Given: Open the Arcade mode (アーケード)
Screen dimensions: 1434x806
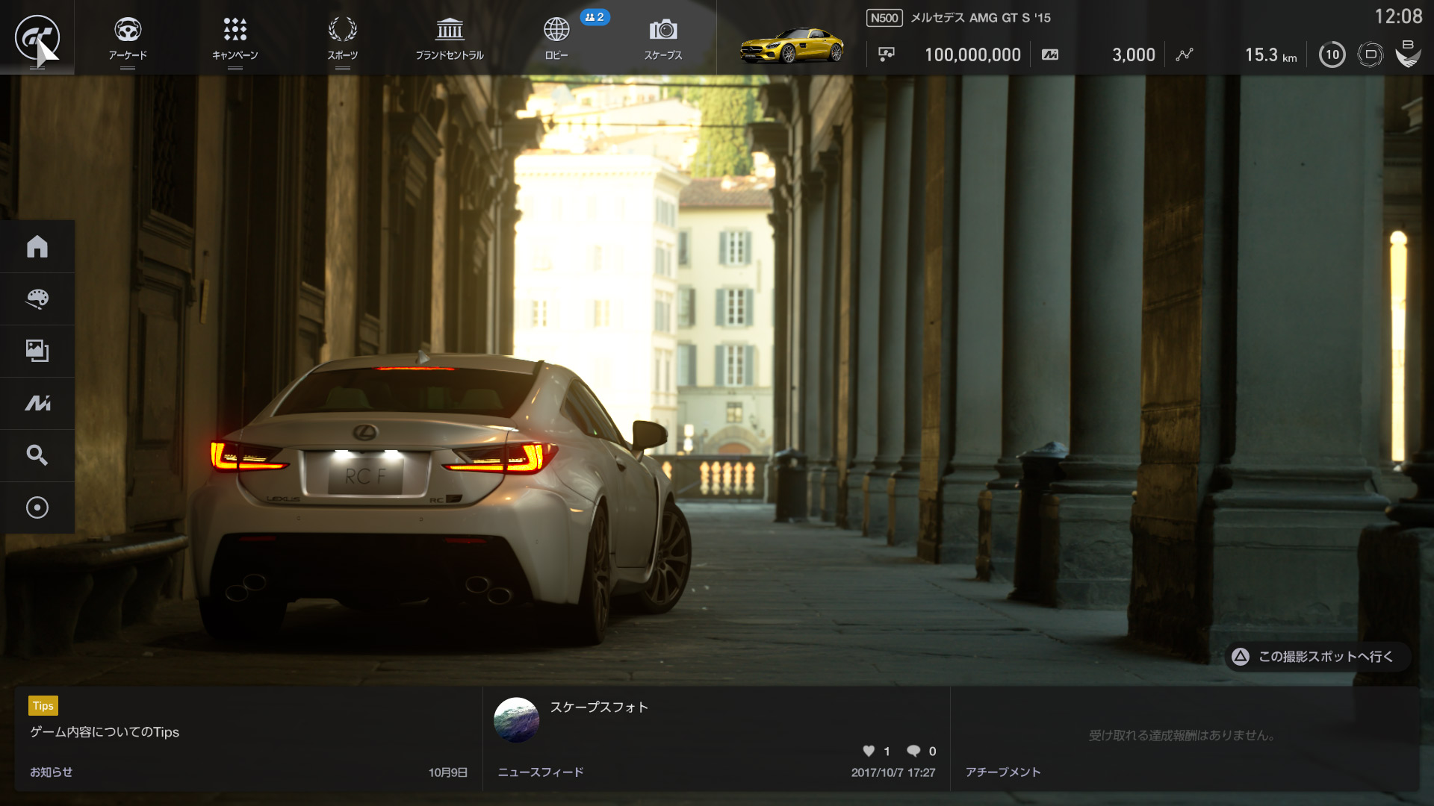Looking at the screenshot, I should pos(128,38).
